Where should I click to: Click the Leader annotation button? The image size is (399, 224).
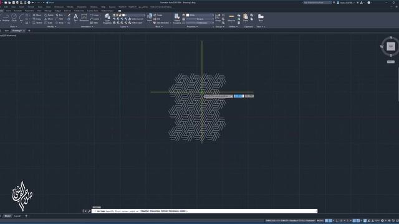click(94, 19)
